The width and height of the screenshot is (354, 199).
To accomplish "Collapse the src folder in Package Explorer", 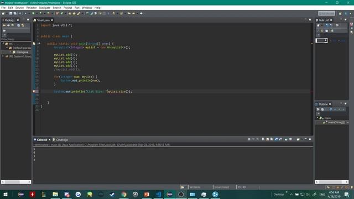I will click(3, 44).
